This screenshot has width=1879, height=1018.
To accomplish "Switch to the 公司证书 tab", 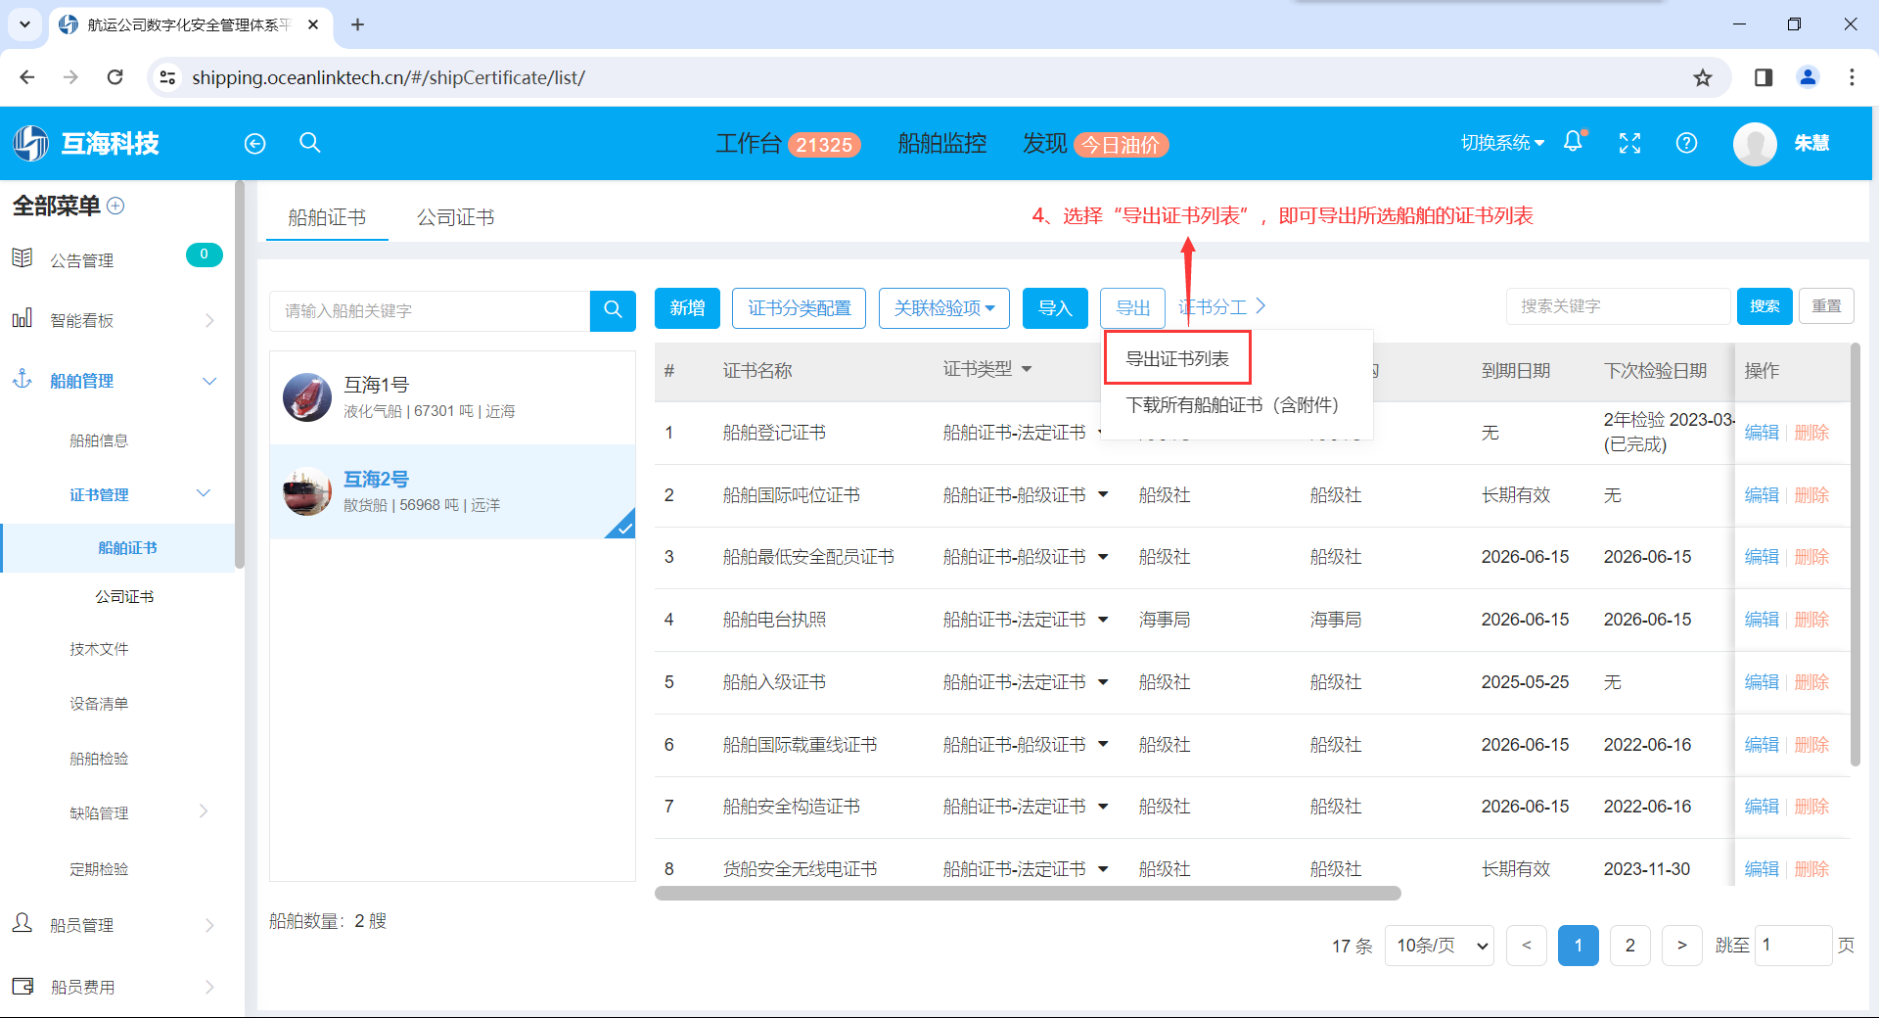I will [456, 217].
